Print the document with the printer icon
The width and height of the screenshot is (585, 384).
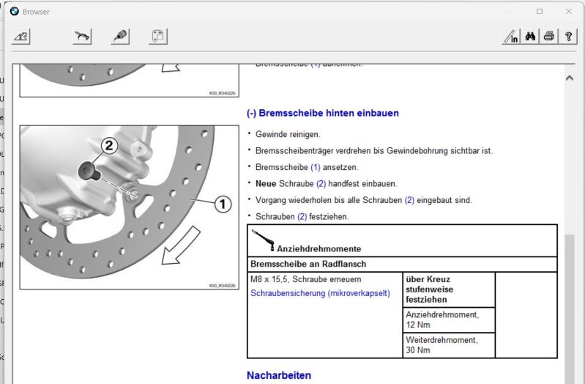[x=549, y=36]
